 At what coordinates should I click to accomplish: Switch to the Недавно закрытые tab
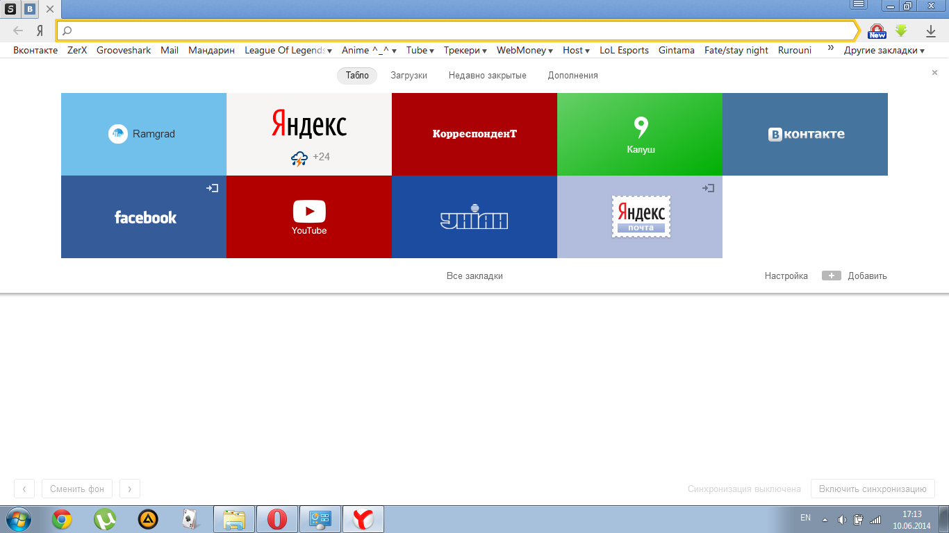click(488, 76)
